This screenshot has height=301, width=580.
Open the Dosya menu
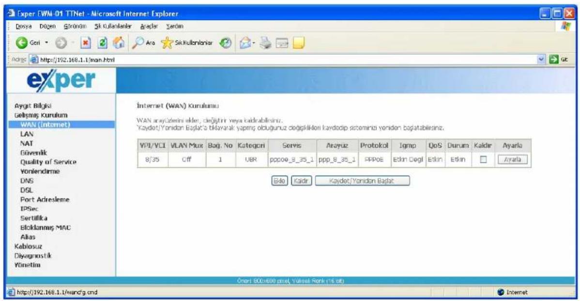(23, 27)
